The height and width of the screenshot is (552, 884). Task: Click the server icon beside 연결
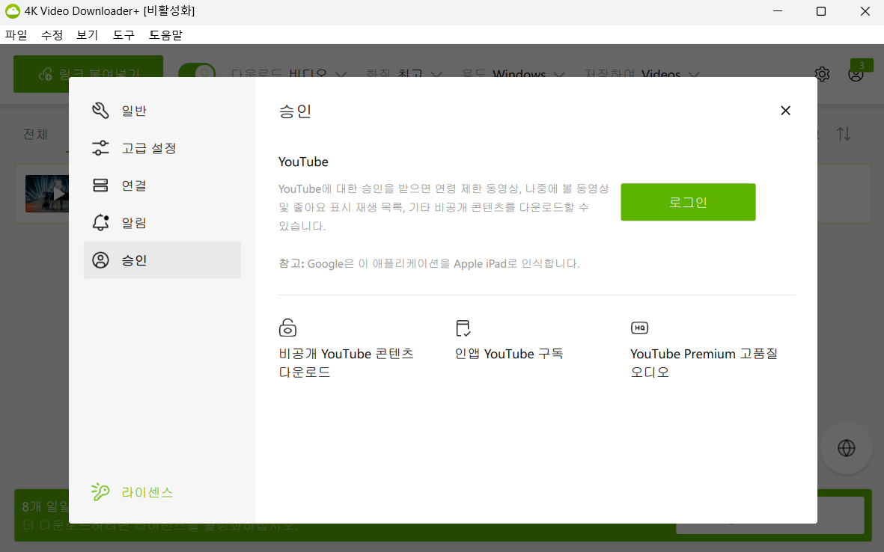pos(100,185)
